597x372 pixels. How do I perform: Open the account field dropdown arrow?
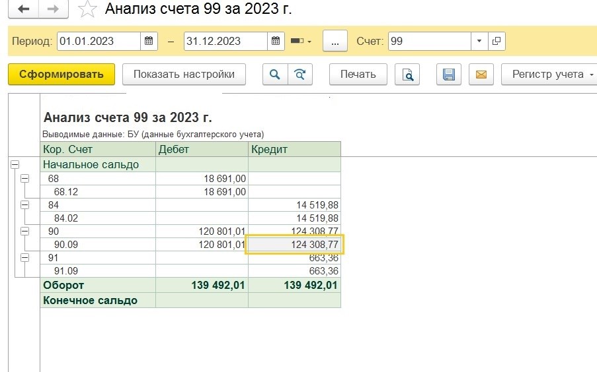479,41
